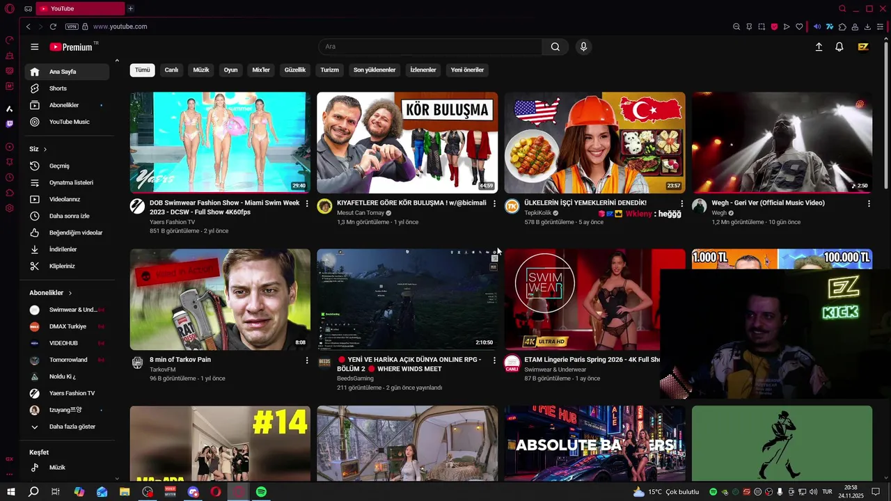
Task: Expand Daha fazla göster subscriptions
Action: (x=67, y=427)
